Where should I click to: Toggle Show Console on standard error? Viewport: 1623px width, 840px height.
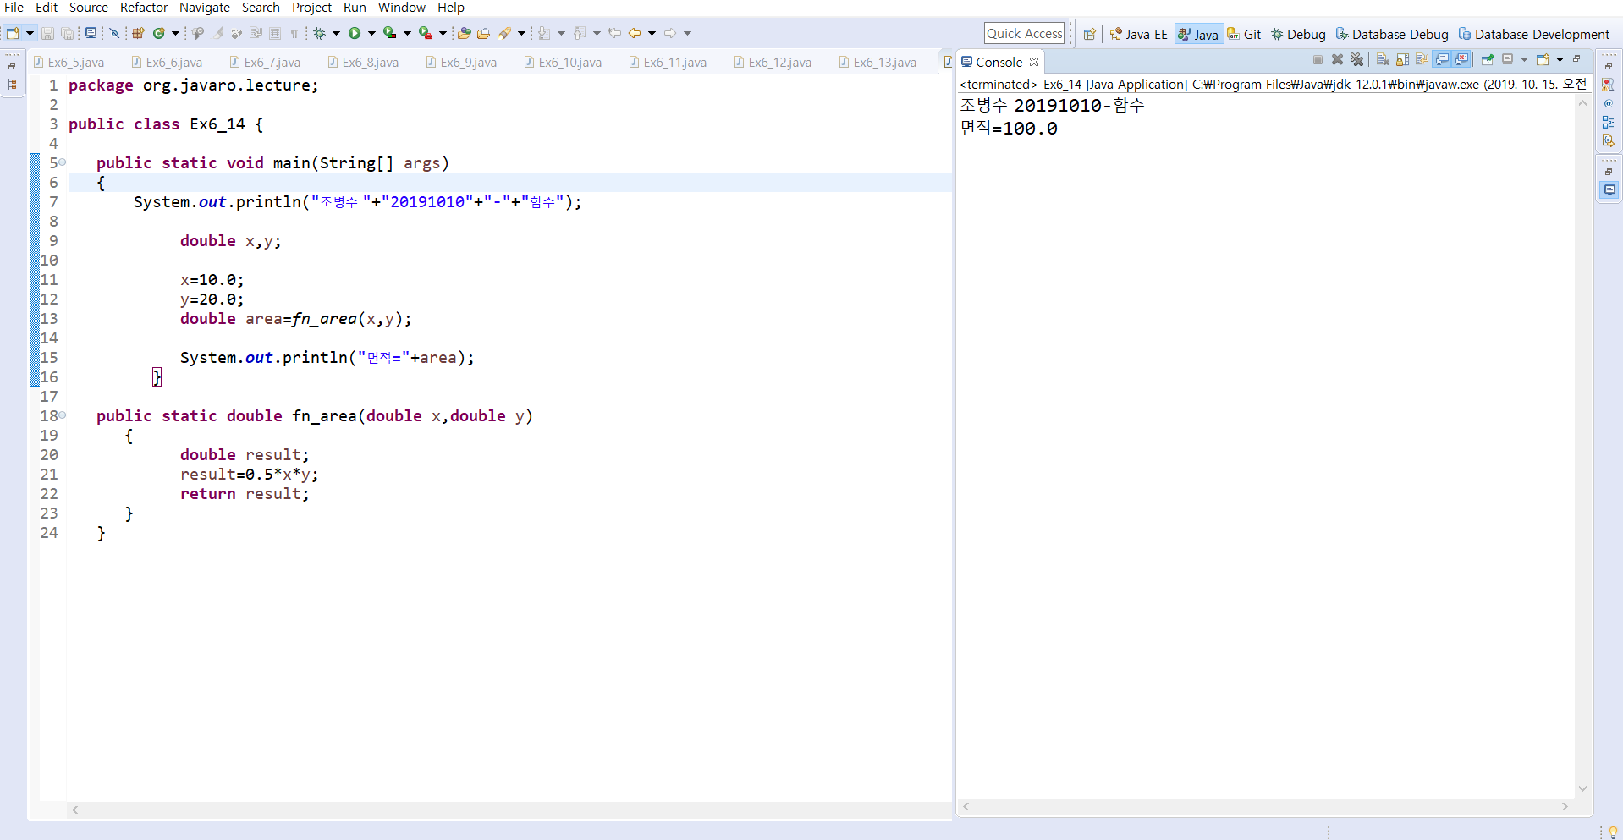coord(1462,59)
